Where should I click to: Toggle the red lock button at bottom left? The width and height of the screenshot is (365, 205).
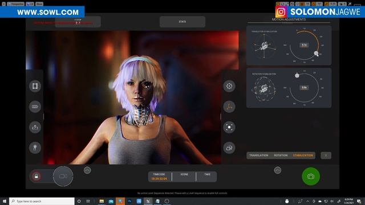[x=36, y=176]
